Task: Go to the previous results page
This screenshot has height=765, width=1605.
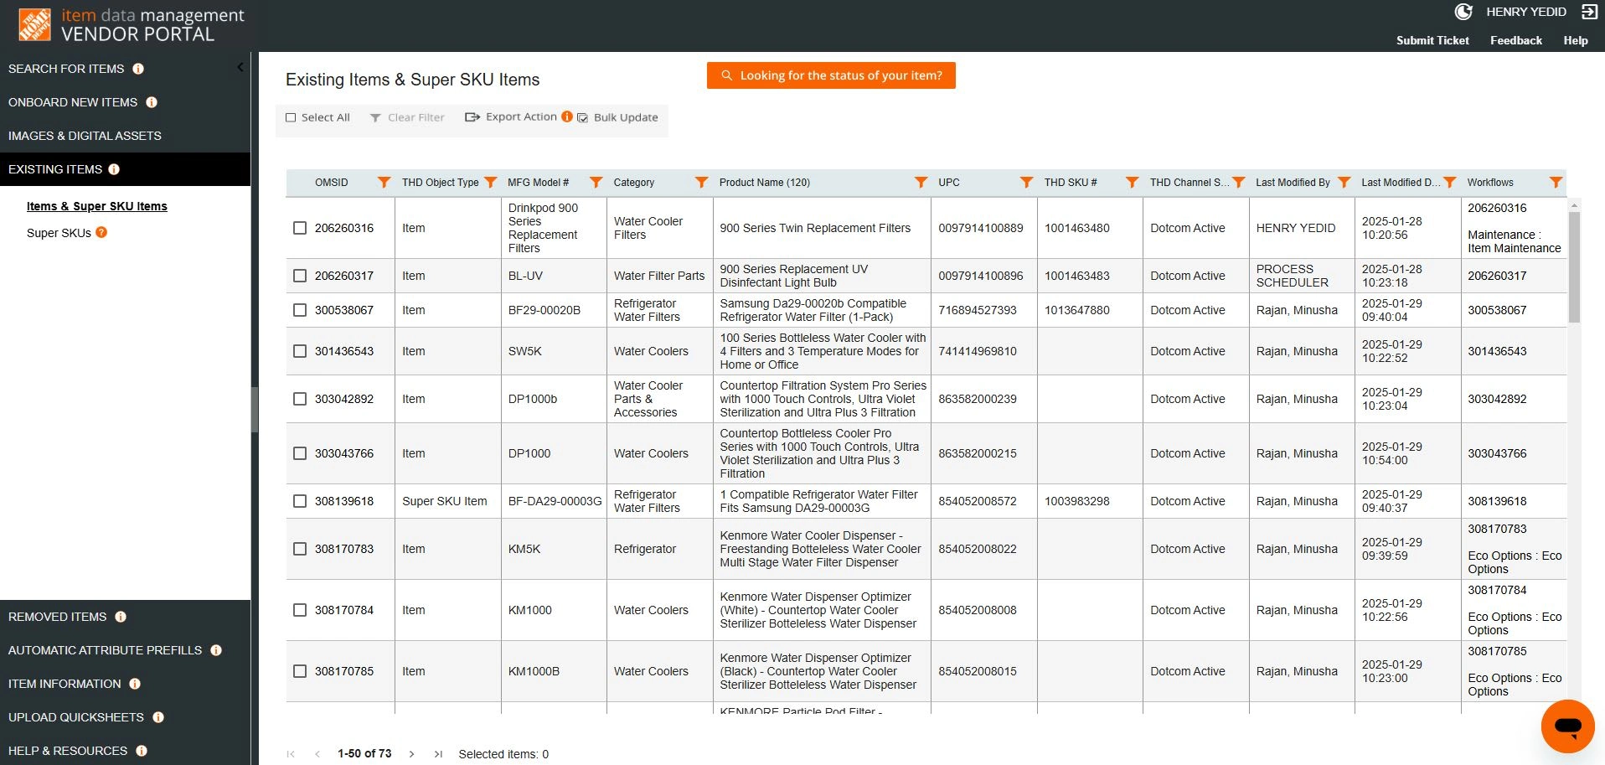Action: (317, 754)
